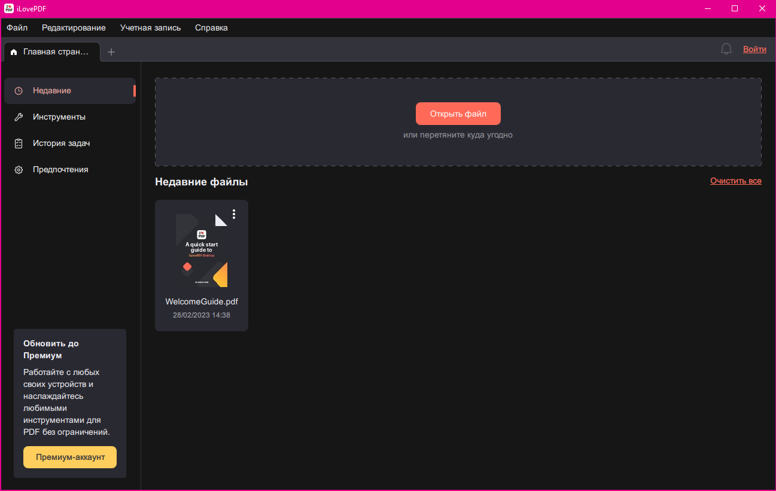The height and width of the screenshot is (491, 776).
Task: Click the Очистить все link
Action: [736, 181]
